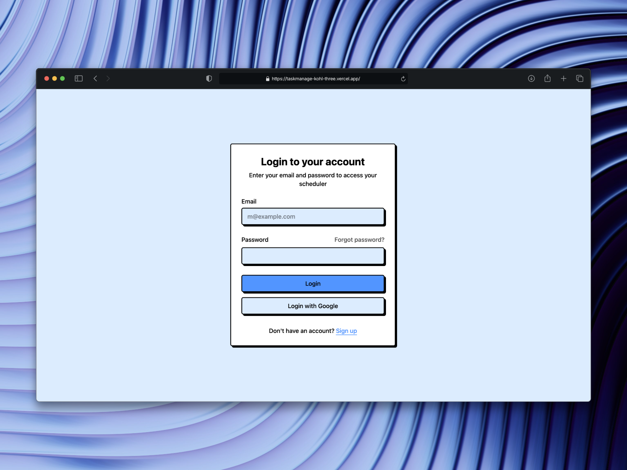Click the yellow minimize window button
The height and width of the screenshot is (470, 627).
tap(55, 78)
